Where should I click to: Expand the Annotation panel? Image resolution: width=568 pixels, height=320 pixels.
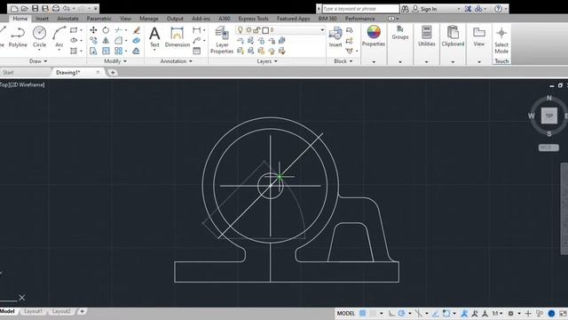point(176,61)
